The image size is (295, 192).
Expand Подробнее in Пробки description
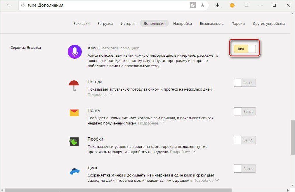[x=183, y=152]
